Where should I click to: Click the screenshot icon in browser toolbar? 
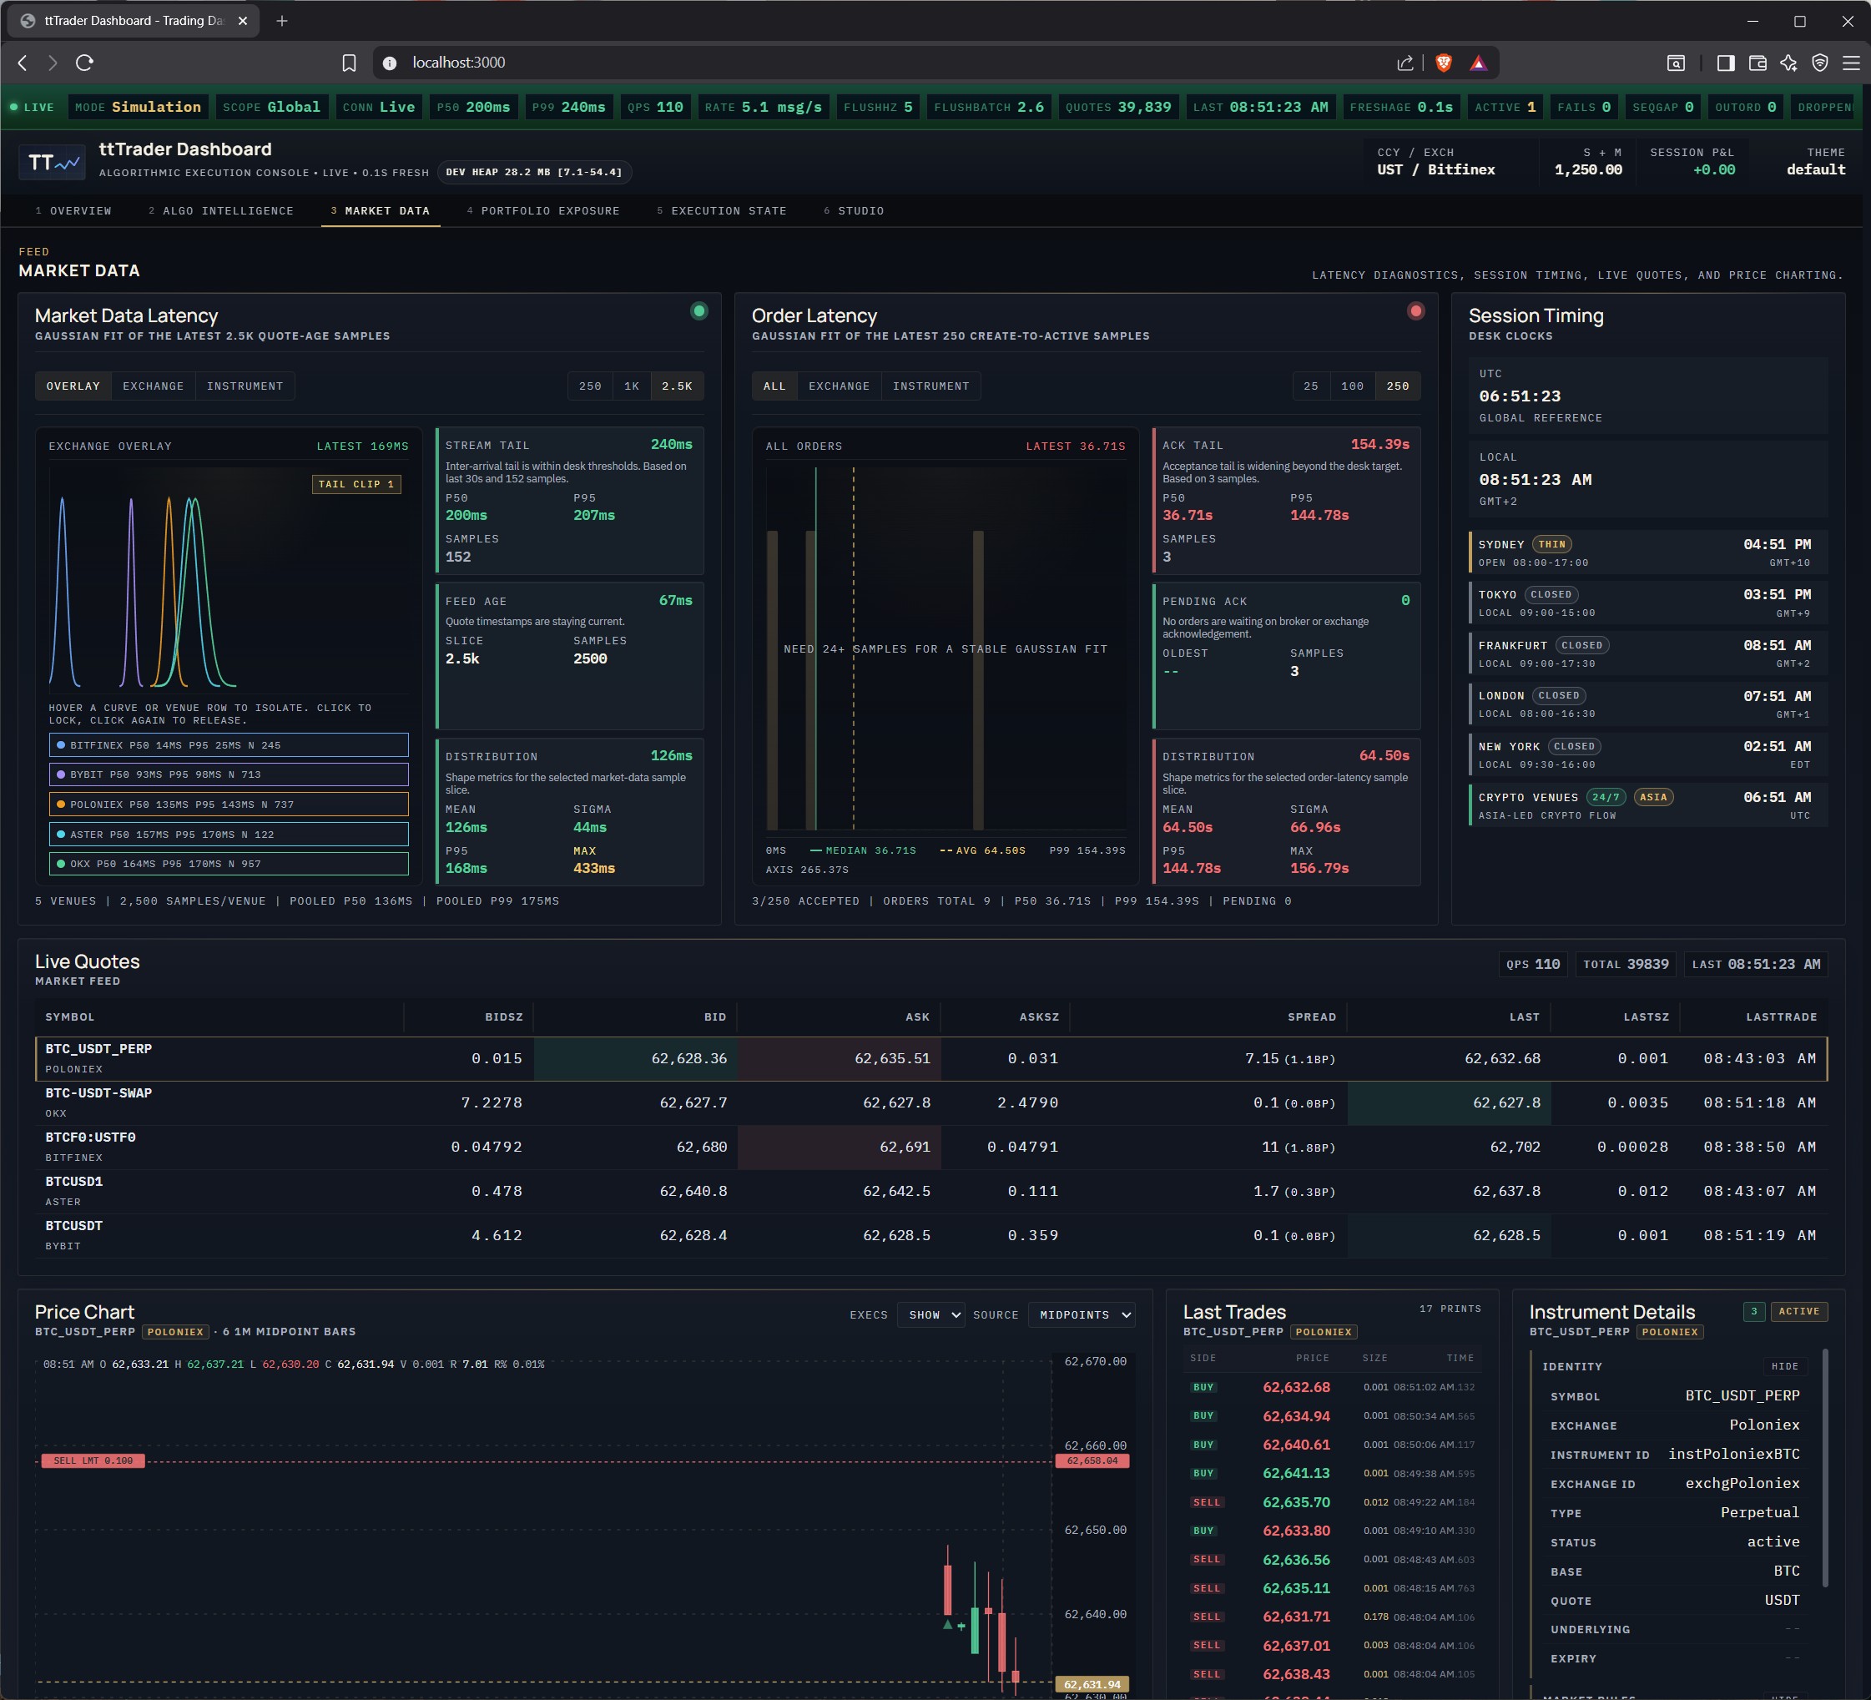click(x=1675, y=62)
